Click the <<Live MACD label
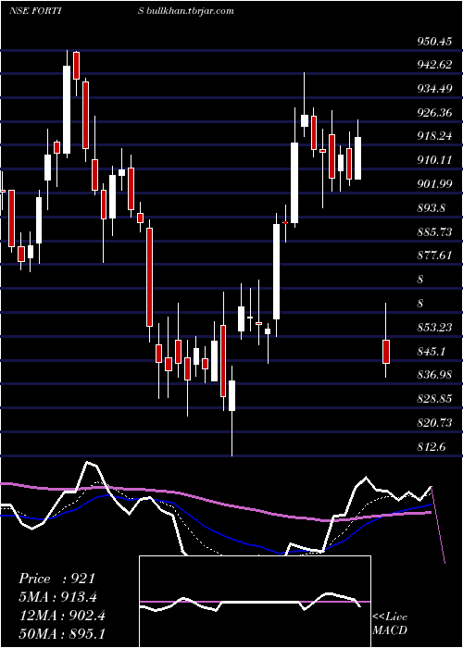Image resolution: width=463 pixels, height=648 pixels. click(390, 624)
